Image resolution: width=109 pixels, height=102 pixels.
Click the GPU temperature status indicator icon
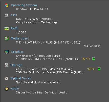click(94, 59)
